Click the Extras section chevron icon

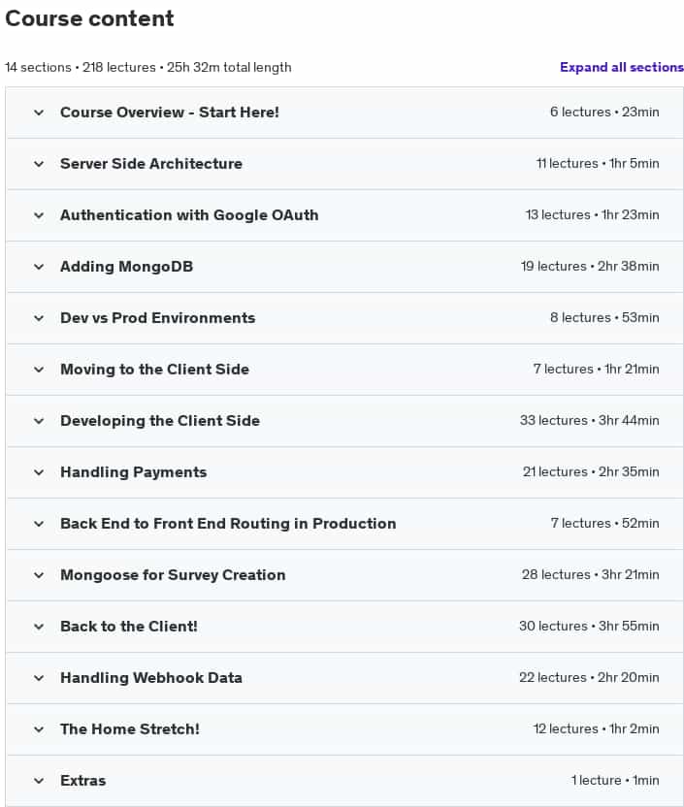pos(39,781)
